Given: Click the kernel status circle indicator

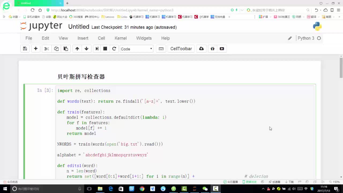Looking at the screenshot, I should tap(319, 38).
